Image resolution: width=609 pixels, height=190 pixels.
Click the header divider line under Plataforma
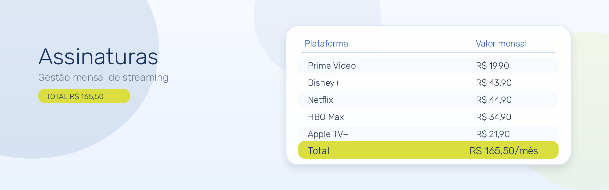[428, 53]
